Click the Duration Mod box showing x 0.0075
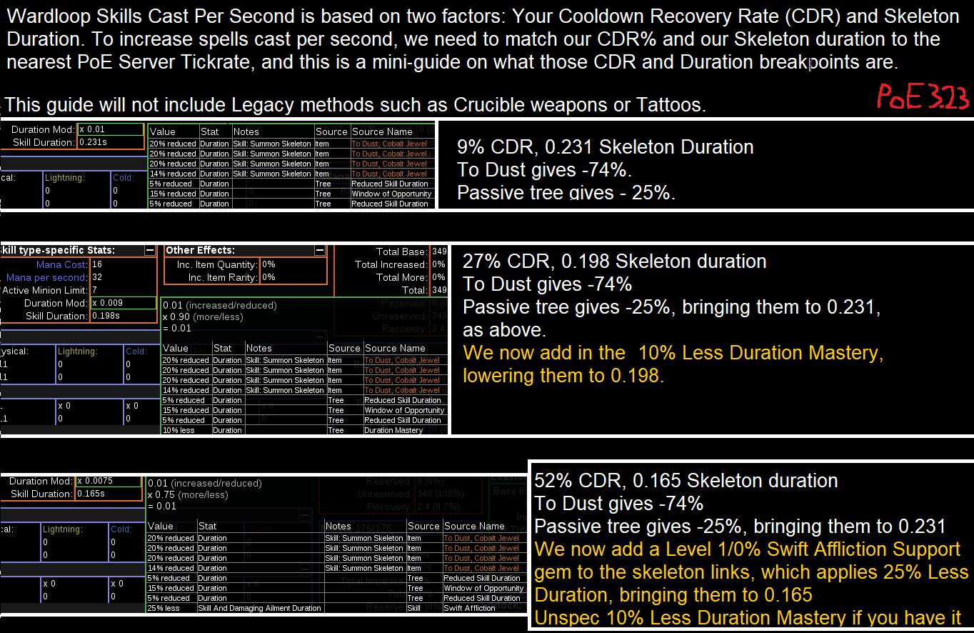The width and height of the screenshot is (974, 633). click(109, 481)
